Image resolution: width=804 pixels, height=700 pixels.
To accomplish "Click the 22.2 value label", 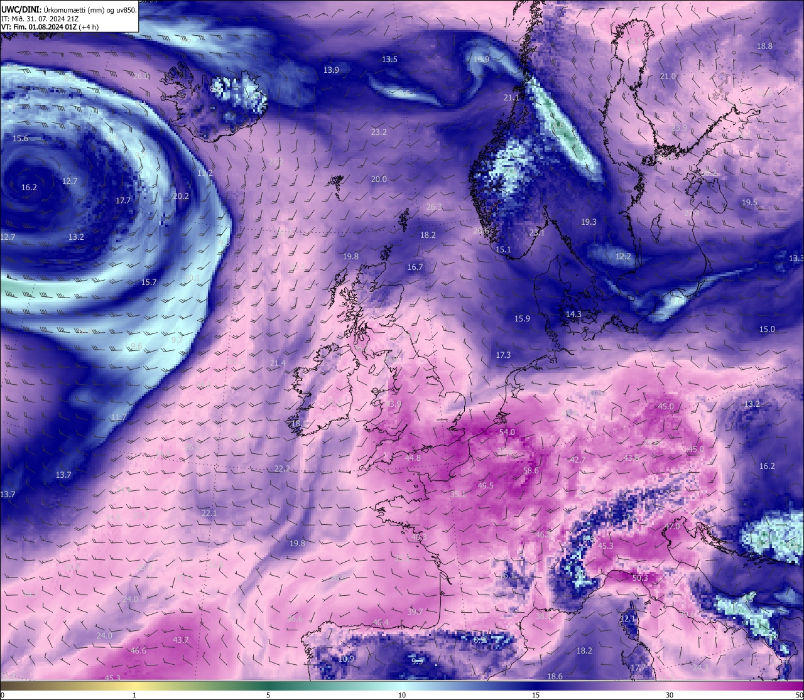I will (x=281, y=469).
